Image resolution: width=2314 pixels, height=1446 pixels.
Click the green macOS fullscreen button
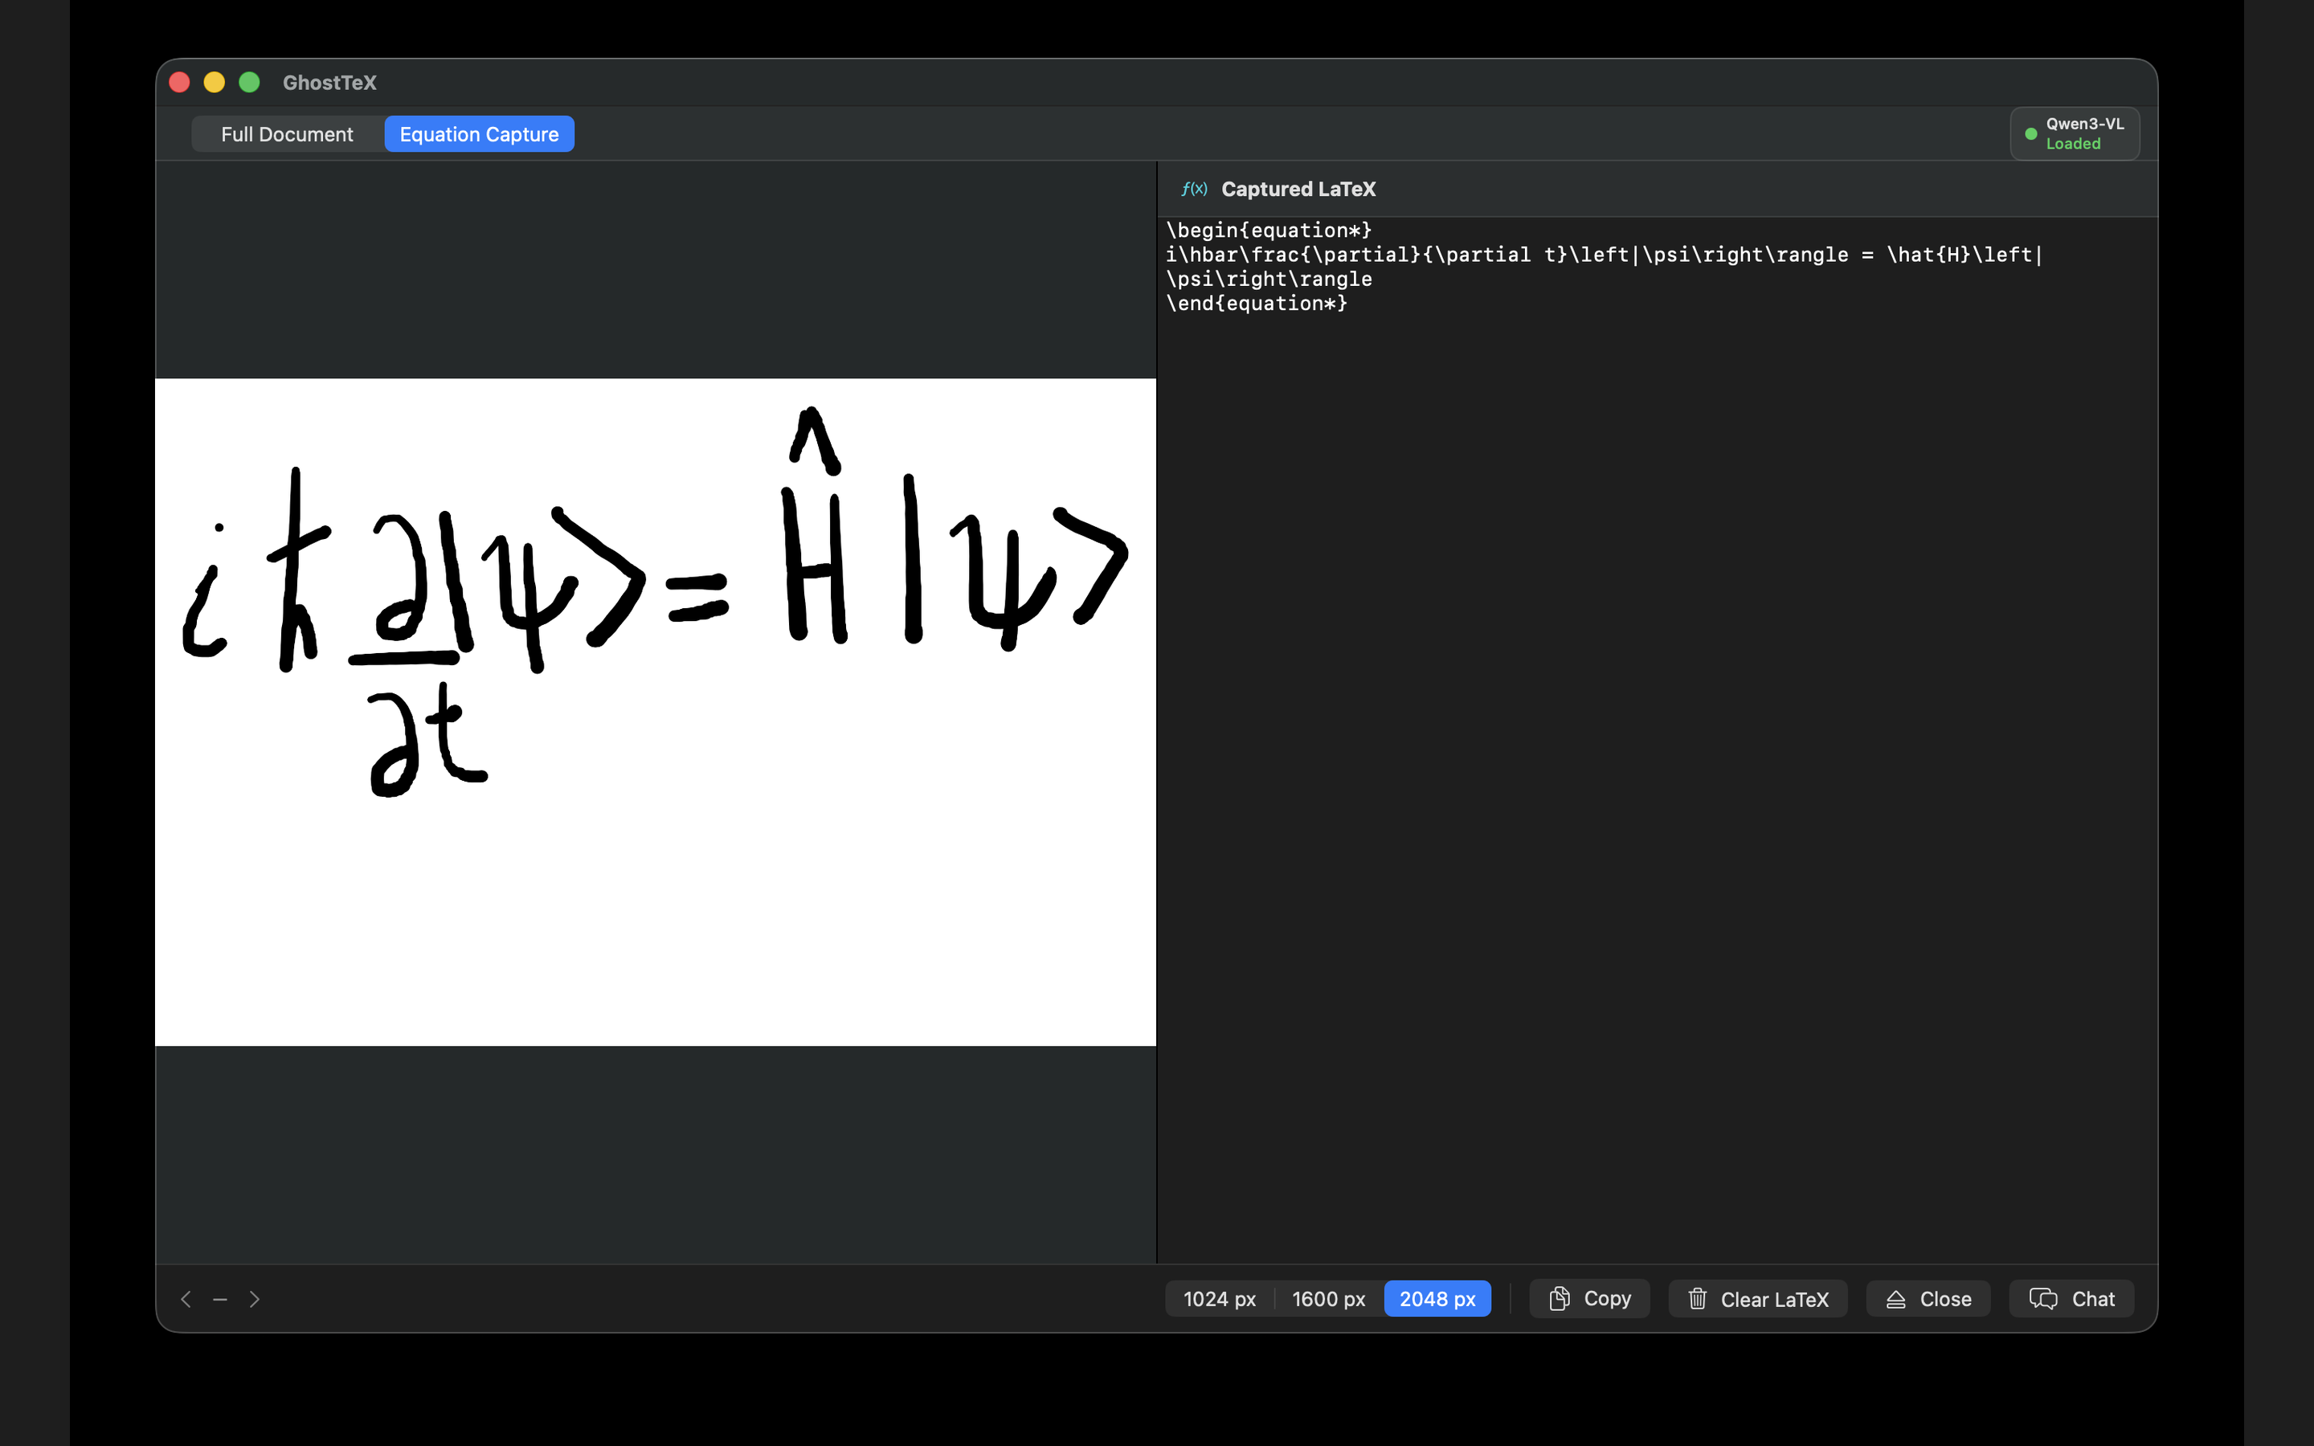click(248, 82)
